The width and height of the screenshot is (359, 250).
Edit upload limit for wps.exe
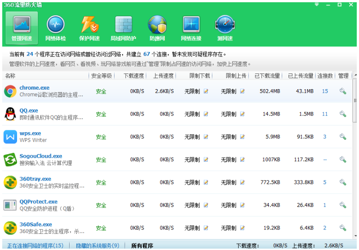(x=242, y=137)
